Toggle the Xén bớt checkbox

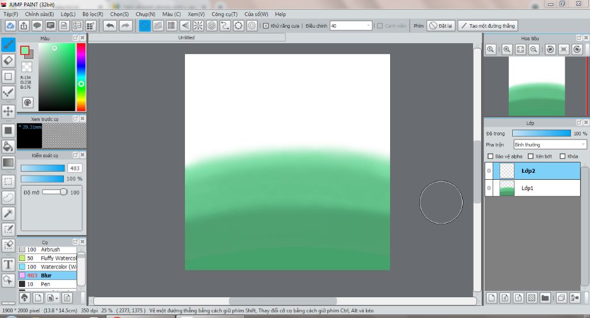531,156
